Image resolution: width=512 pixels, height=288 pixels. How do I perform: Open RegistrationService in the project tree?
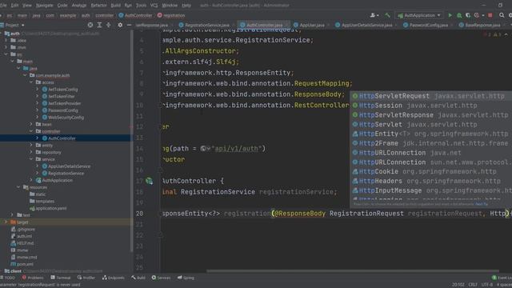(x=66, y=174)
